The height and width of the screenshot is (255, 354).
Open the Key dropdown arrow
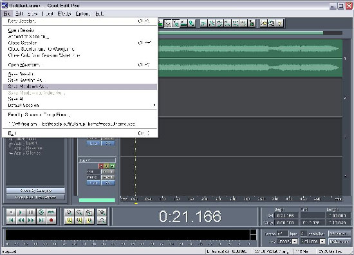294,241
